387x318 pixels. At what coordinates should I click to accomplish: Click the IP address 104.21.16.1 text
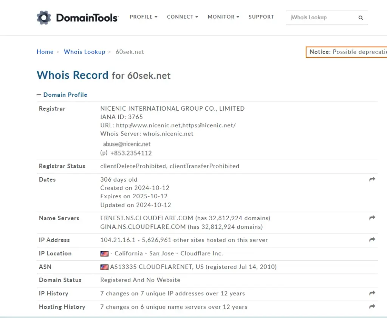point(118,240)
